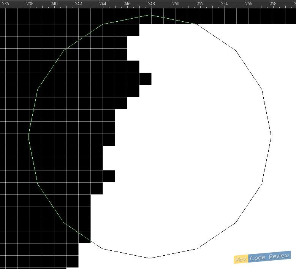Click the blue Code Review watermark text
Viewport: 296px width, 269px height.
(x=269, y=256)
